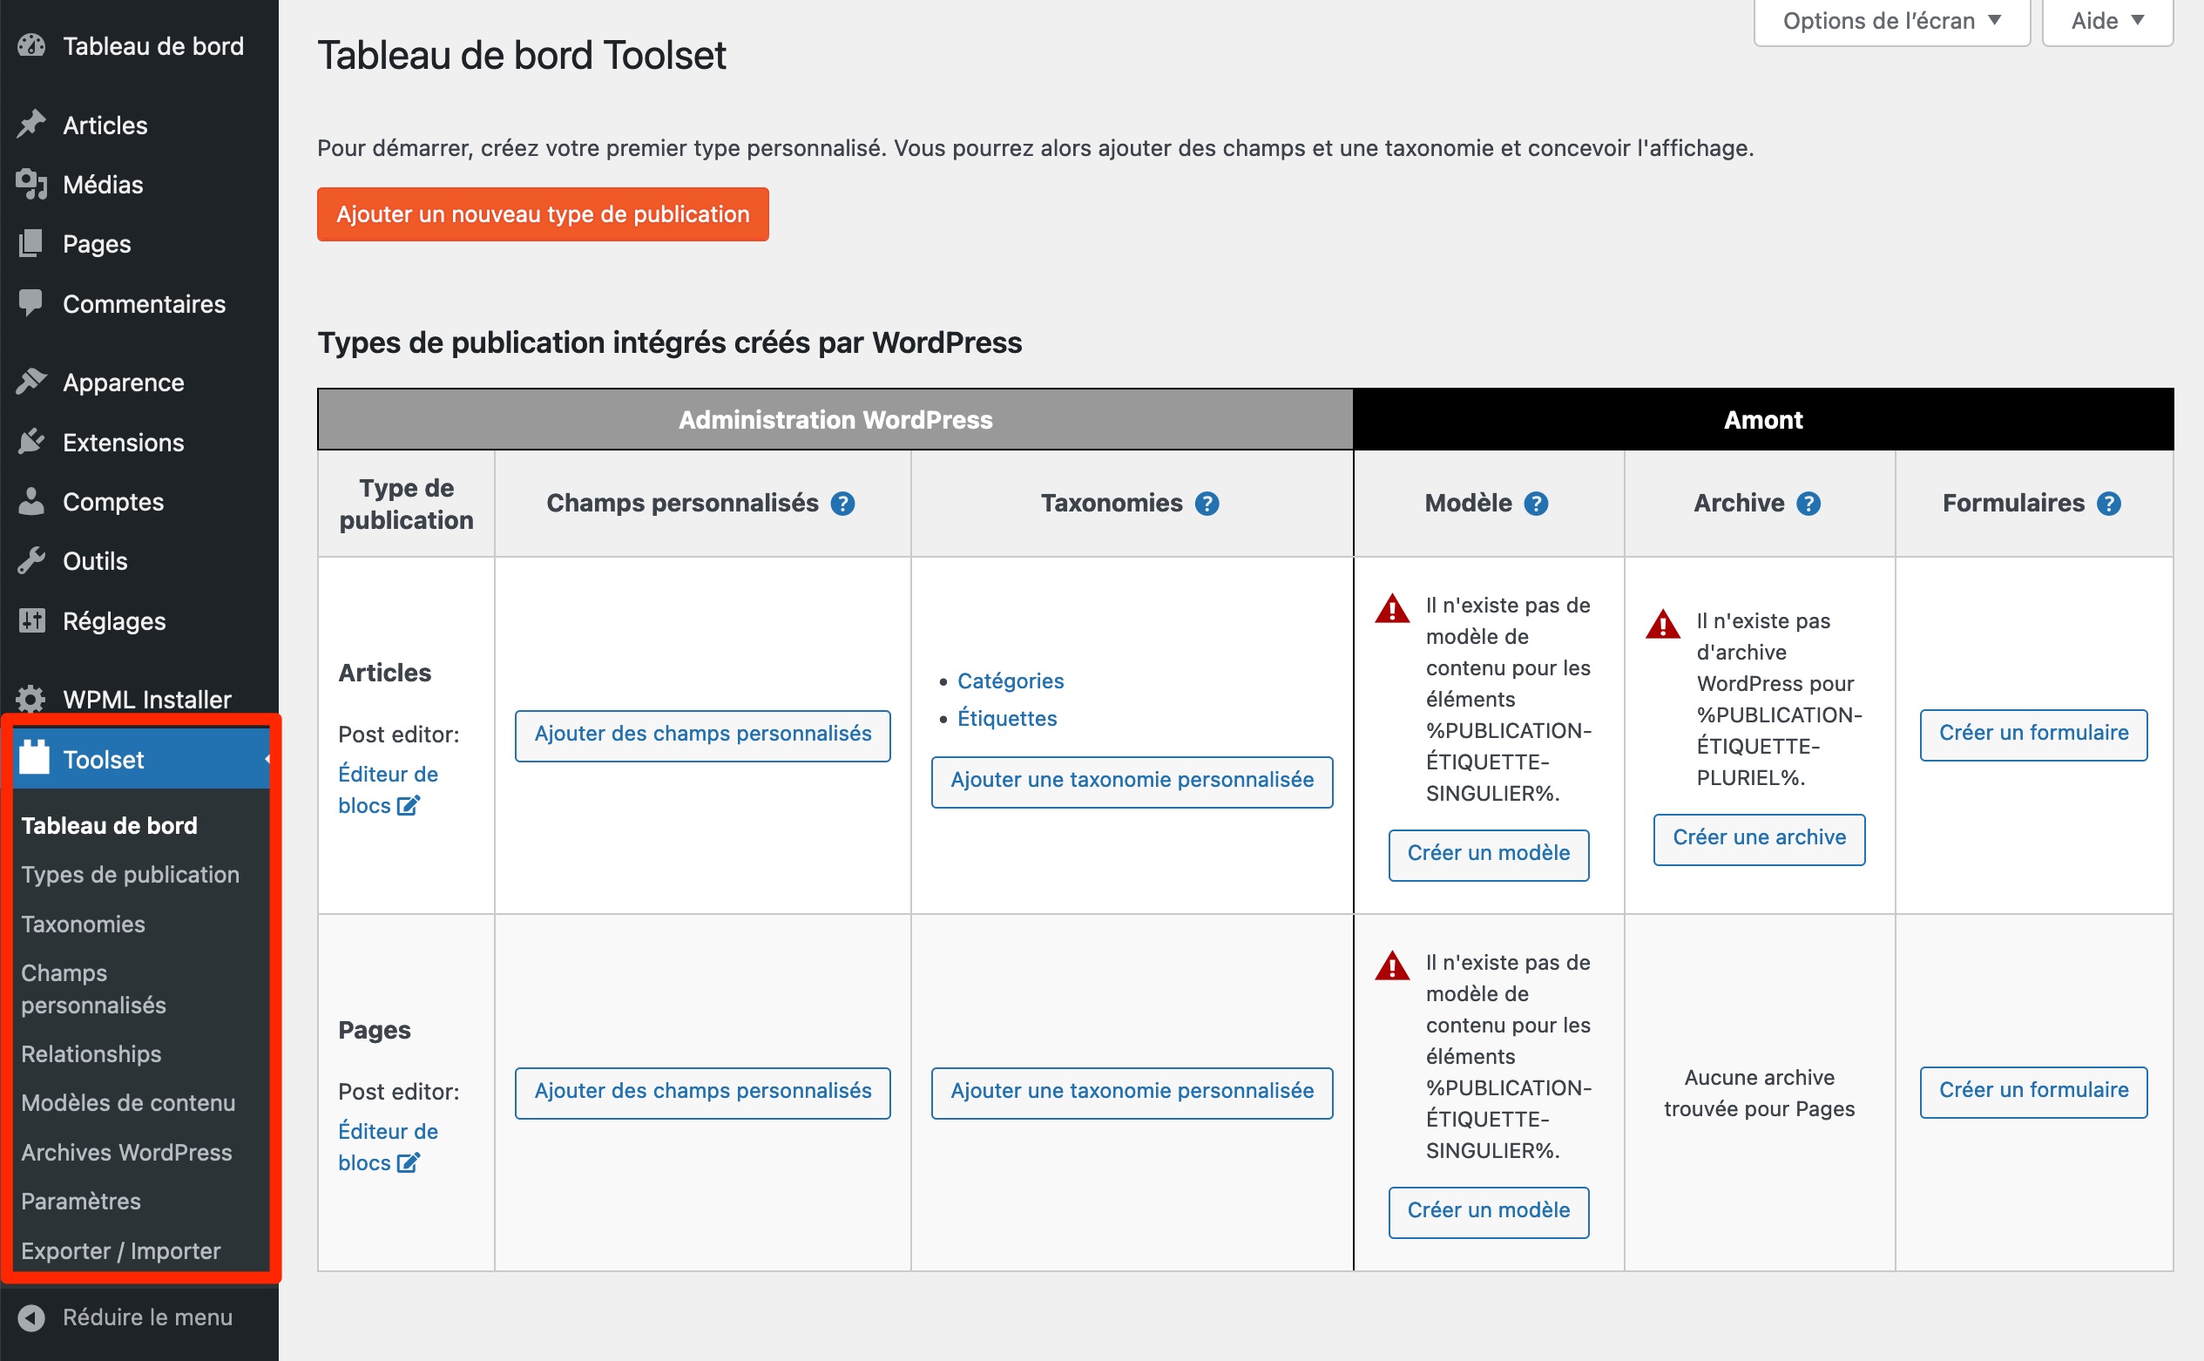Click the Outils wrench icon

click(31, 561)
